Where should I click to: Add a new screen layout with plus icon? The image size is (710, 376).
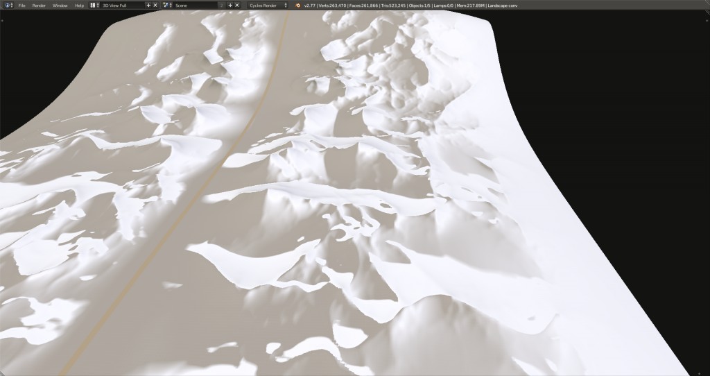pyautogui.click(x=148, y=5)
